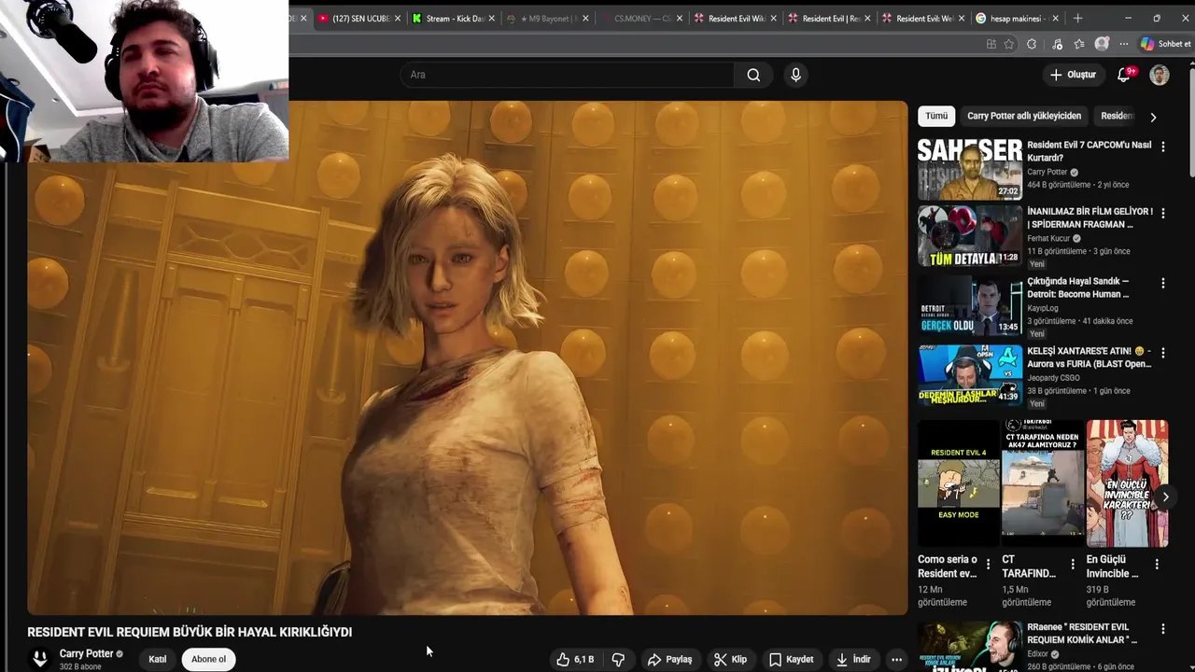Open the Aurora vs FURIA video thumbnail
This screenshot has height=672, width=1195.
click(969, 374)
